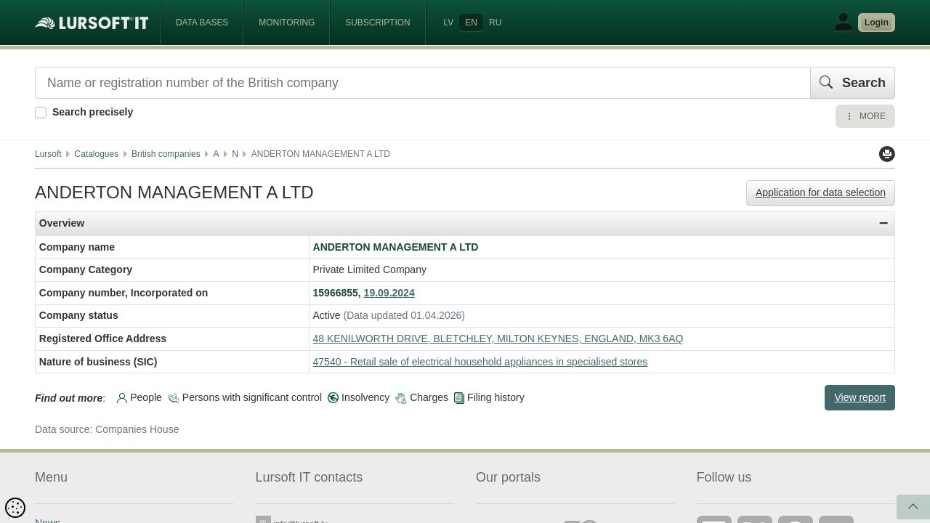Click the Lursoft IT contacts footer heading
The image size is (930, 523).
[309, 477]
